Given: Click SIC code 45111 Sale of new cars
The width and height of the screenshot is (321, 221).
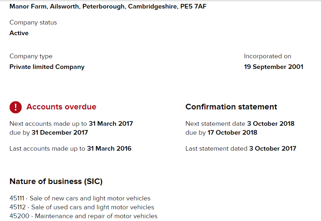Looking at the screenshot, I should click(80, 198).
